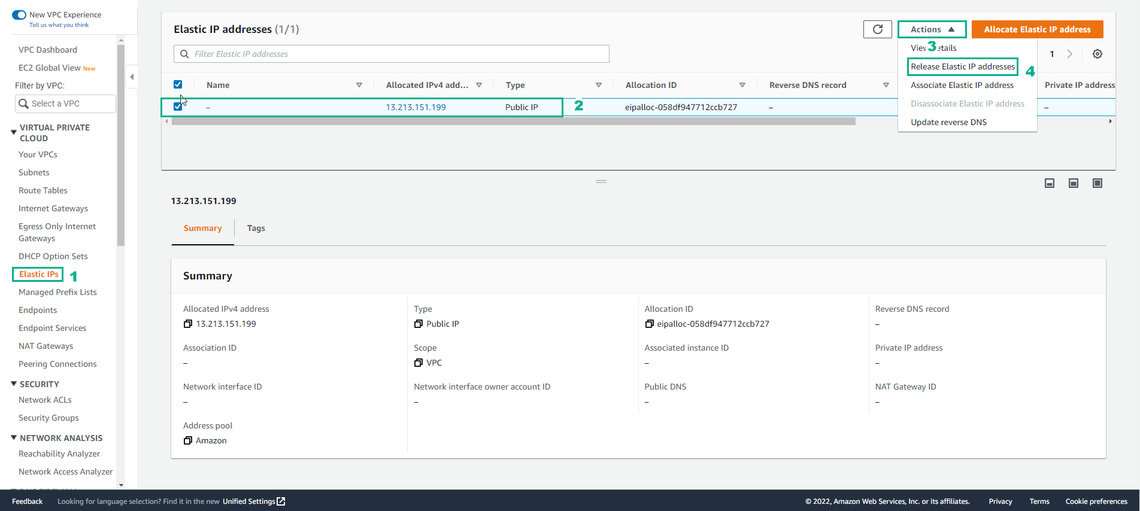
Task: Sort by Type column arrow
Action: click(x=599, y=85)
